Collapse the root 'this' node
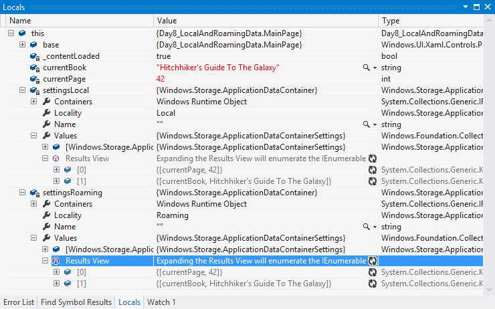495x309 pixels. point(11,33)
